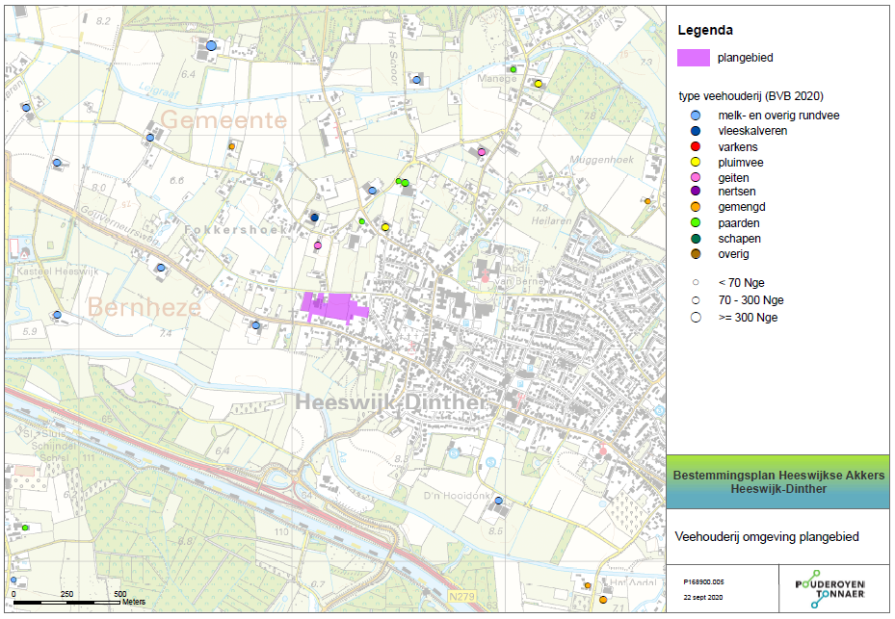The width and height of the screenshot is (895, 619).
Task: Click the dark blue vleeskalveren marker on the map
Action: (x=314, y=218)
